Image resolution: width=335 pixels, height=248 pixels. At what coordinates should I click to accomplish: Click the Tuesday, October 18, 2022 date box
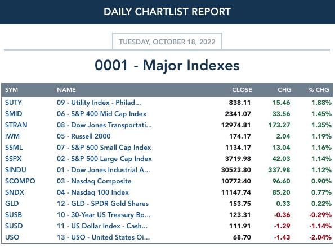tap(167, 42)
